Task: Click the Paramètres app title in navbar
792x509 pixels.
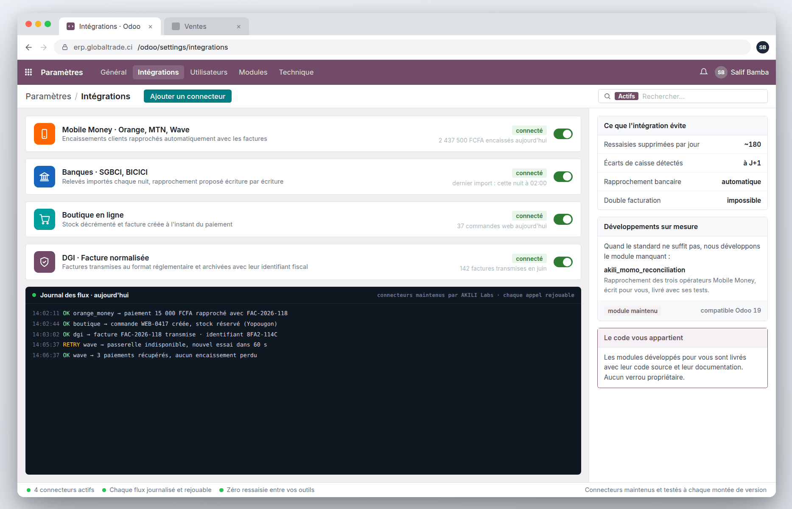Action: click(62, 72)
